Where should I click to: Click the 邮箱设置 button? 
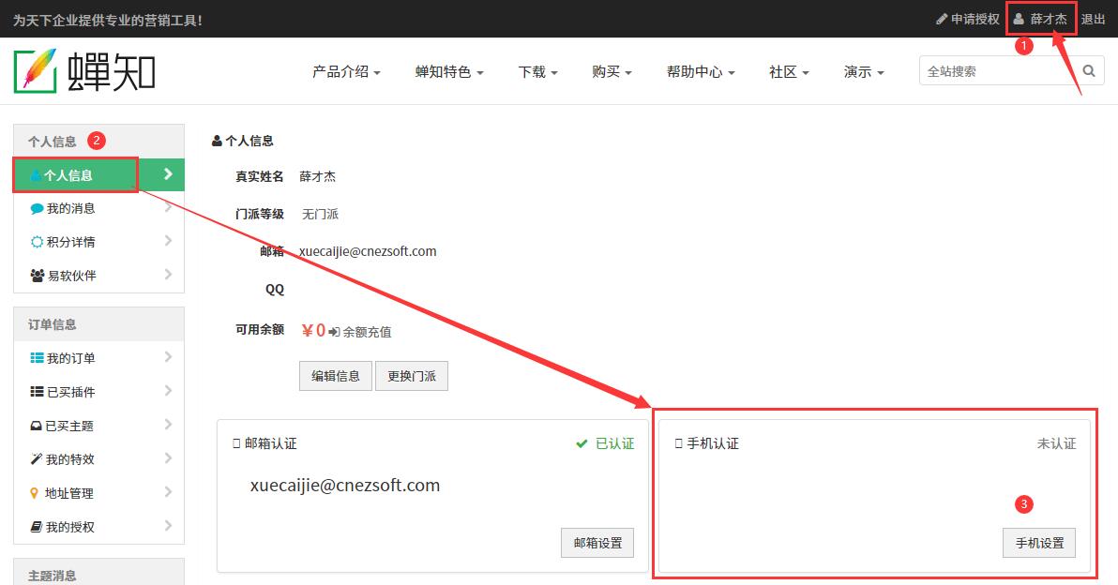point(597,543)
